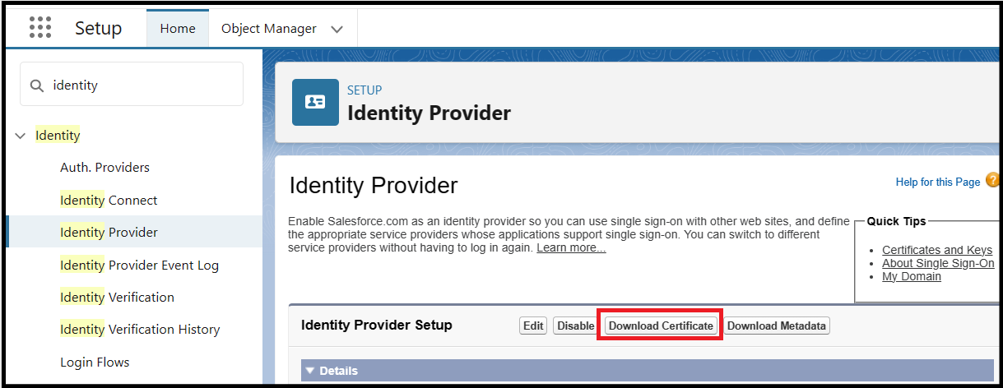Click the Identity Provider header badge icon
Viewport: 1003px width, 388px height.
(x=315, y=102)
